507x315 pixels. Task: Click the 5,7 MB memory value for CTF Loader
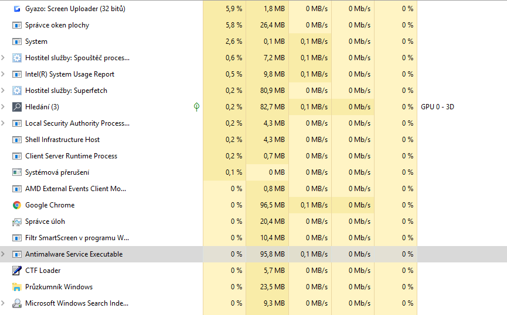tap(274, 271)
